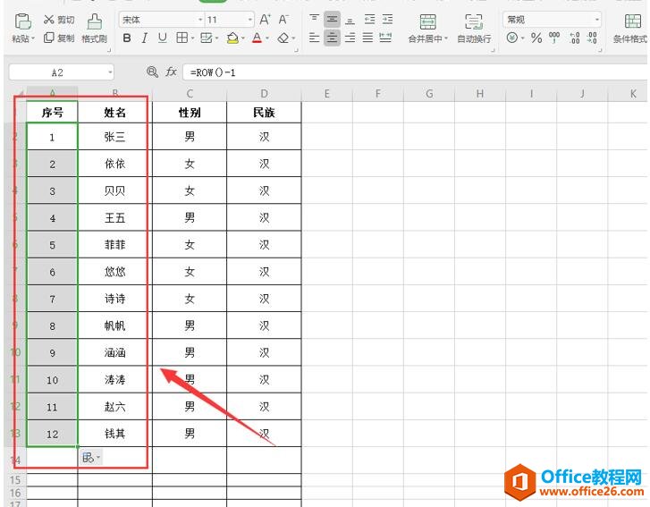The height and width of the screenshot is (507, 650).
Task: Click the draw border table-style icon
Action: (206, 38)
